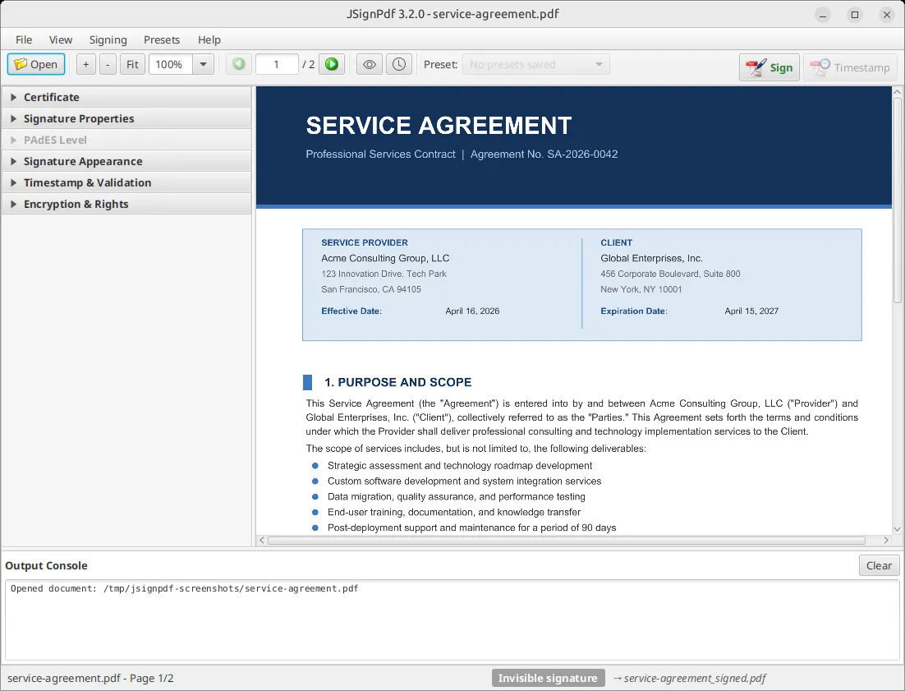Expand the Timestamp & Validation section
Viewport: 905px width, 691px height.
(x=126, y=182)
